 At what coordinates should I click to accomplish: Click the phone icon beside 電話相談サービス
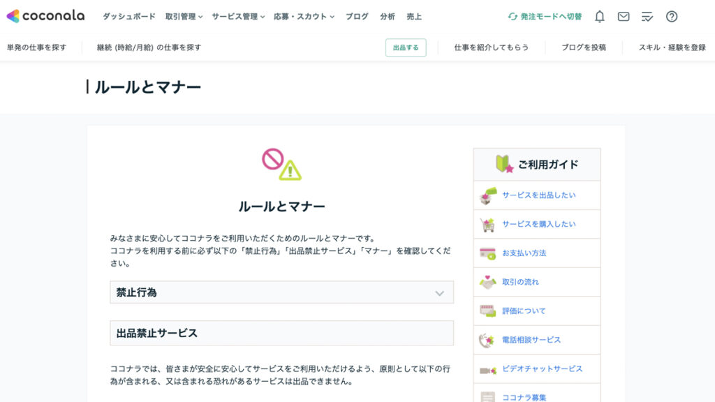coord(487,340)
